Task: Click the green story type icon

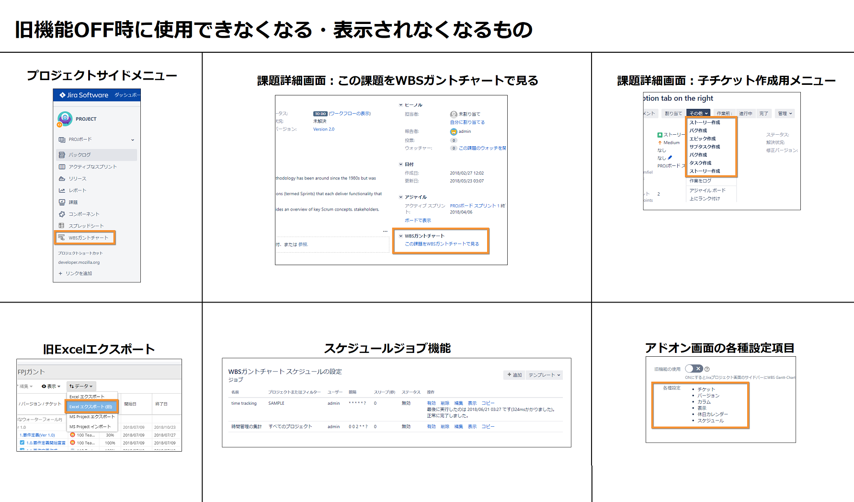Action: point(660,135)
